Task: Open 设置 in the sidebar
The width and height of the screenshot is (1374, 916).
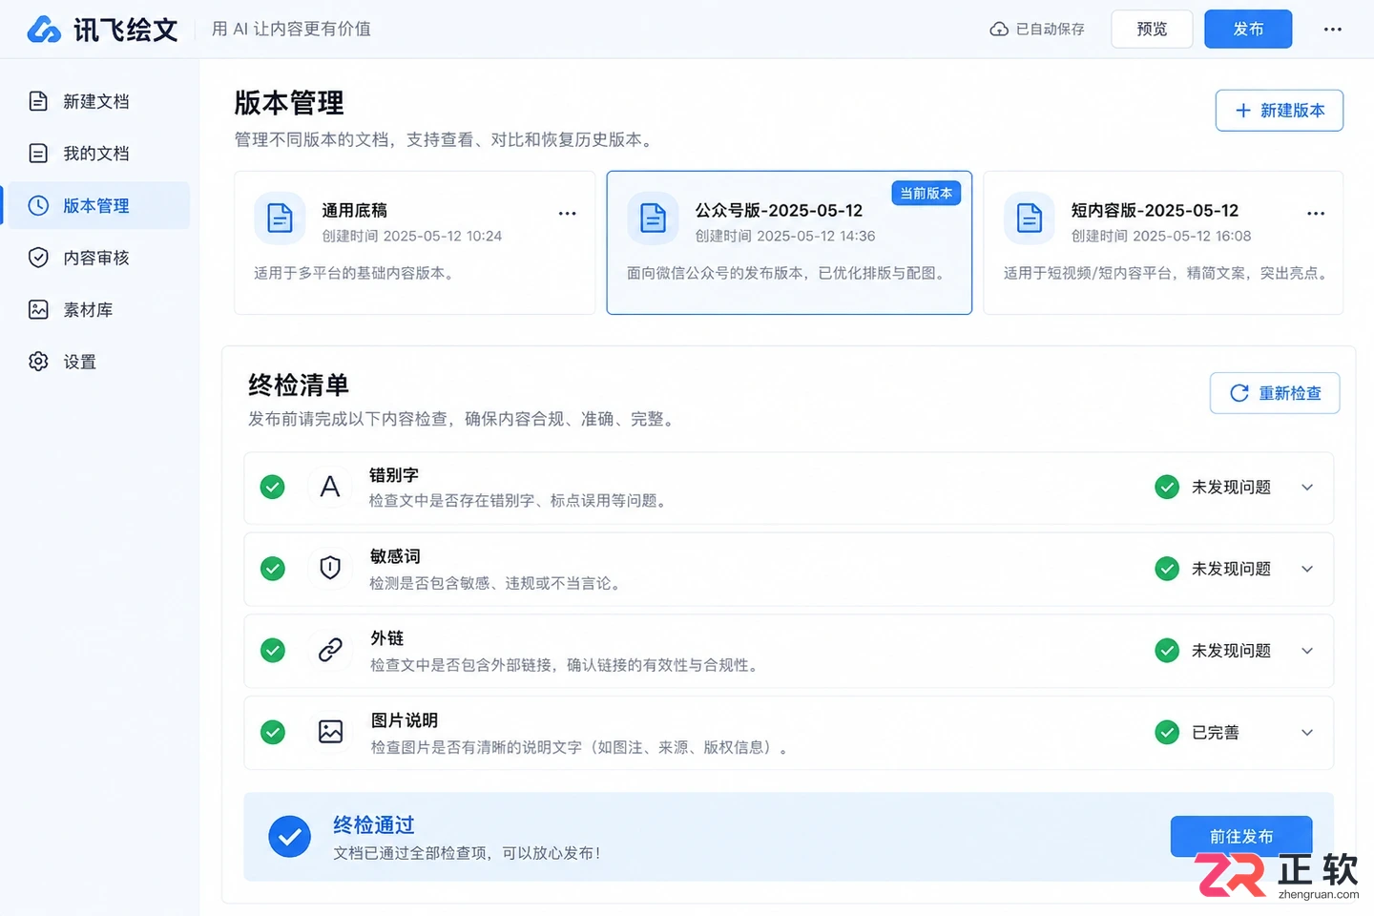Action: click(x=99, y=362)
